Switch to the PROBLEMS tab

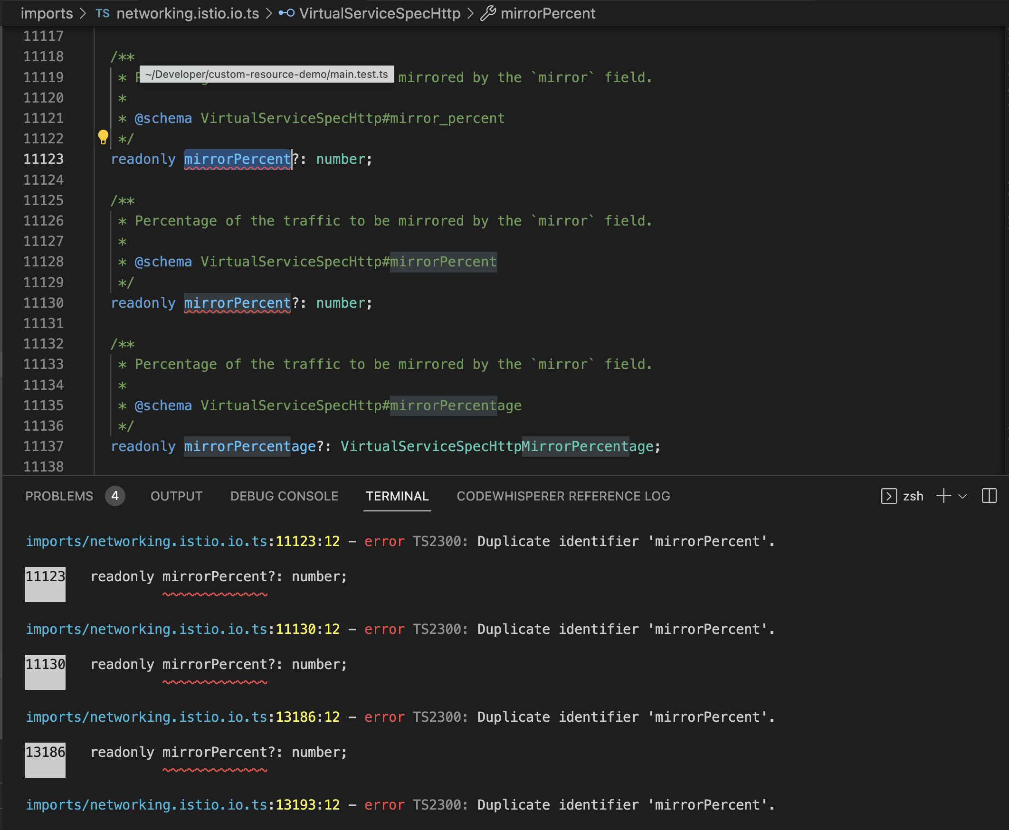coord(59,496)
